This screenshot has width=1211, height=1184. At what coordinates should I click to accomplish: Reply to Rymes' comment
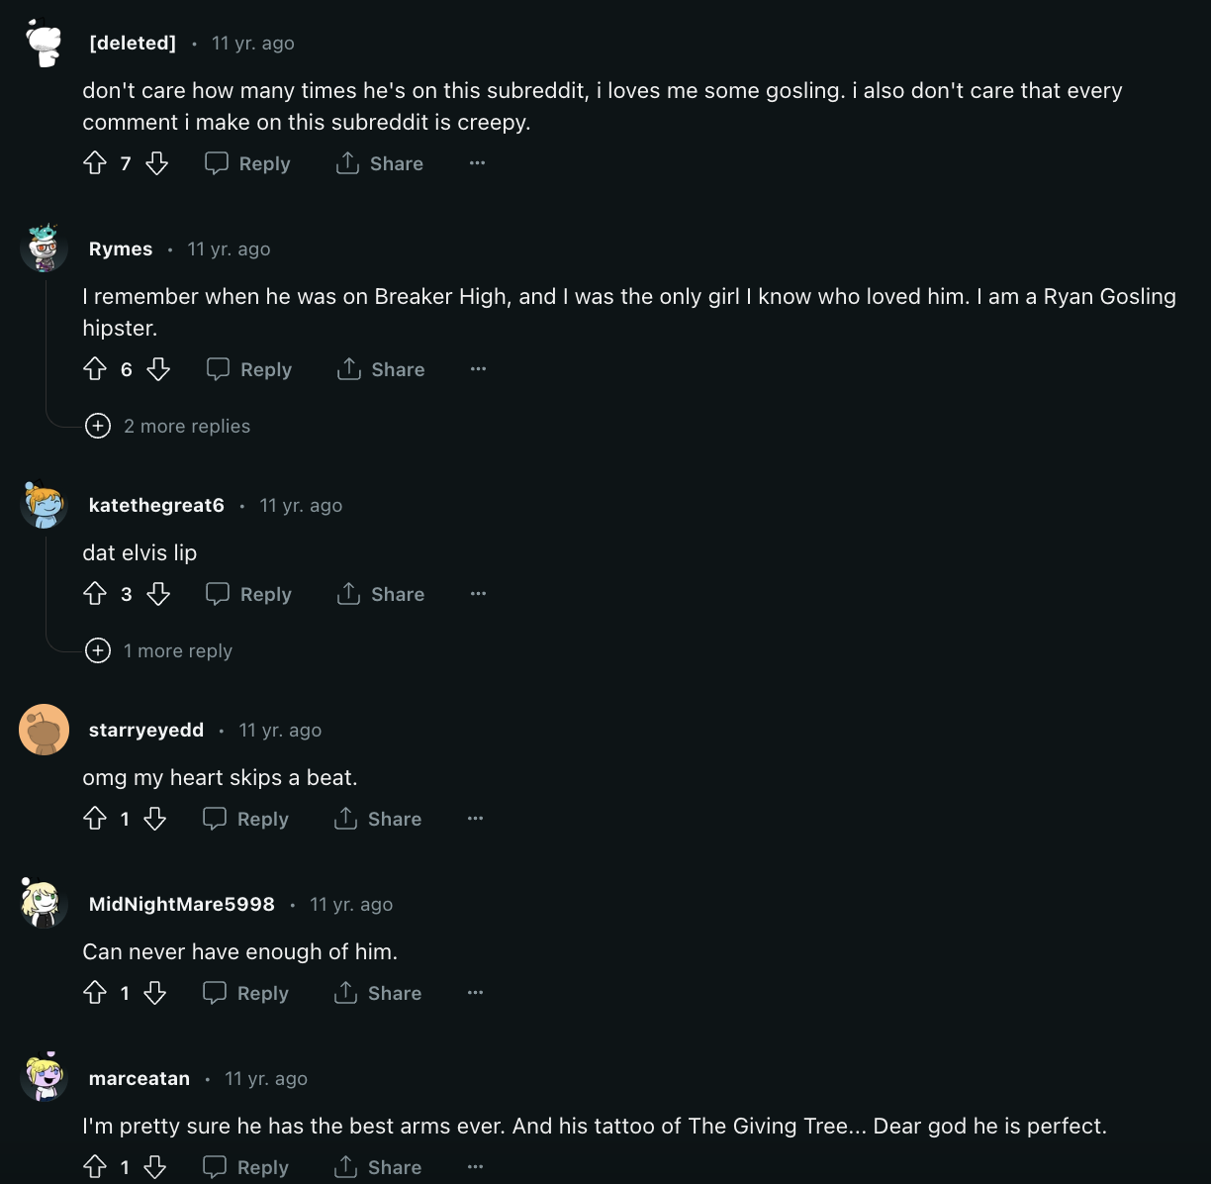click(x=249, y=369)
